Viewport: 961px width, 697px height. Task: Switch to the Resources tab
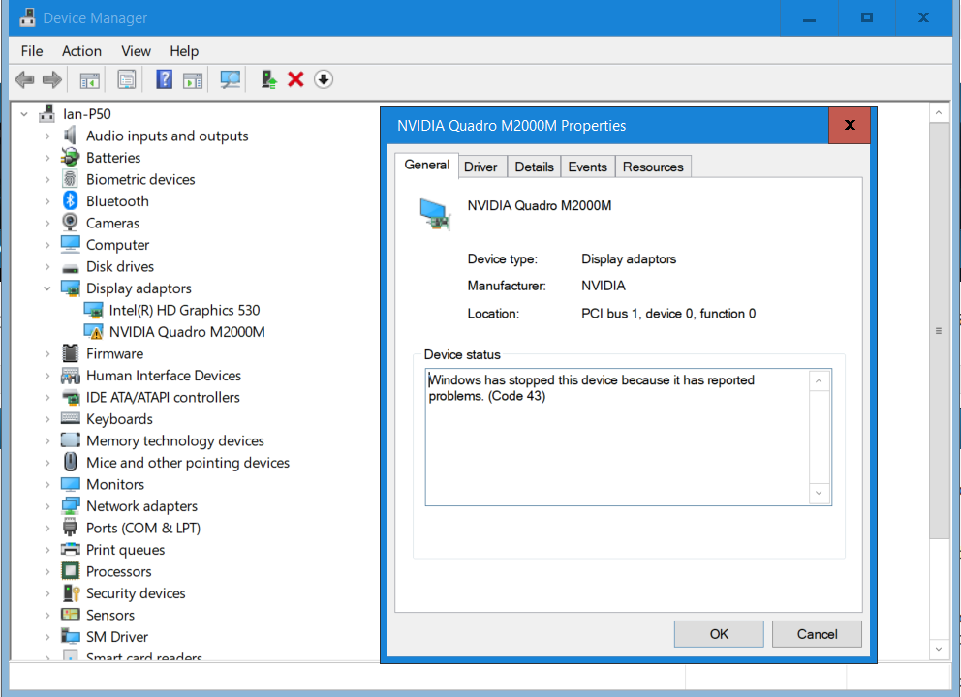tap(653, 167)
